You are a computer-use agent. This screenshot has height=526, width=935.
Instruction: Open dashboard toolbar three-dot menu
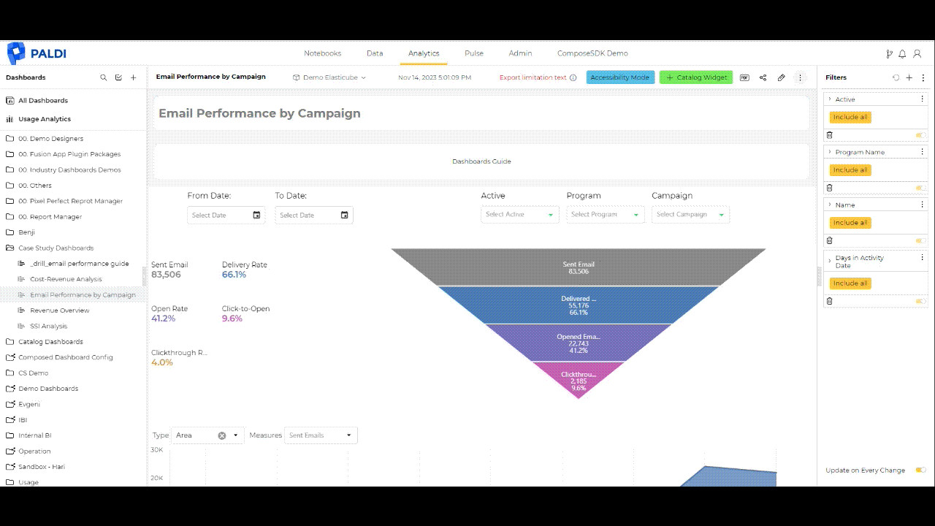pyautogui.click(x=800, y=77)
